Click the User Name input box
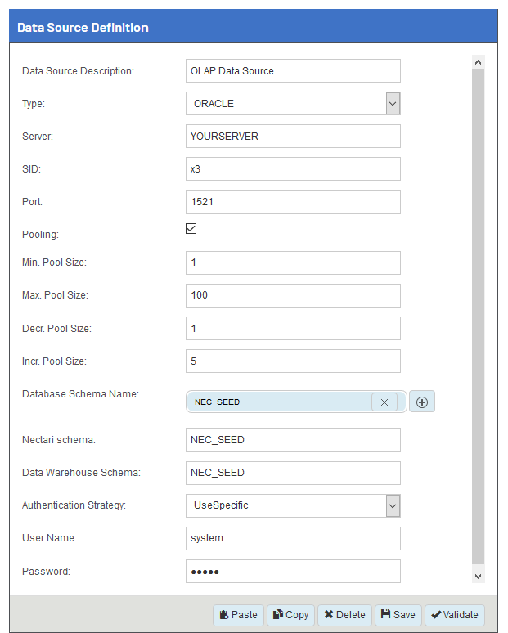Viewport: 508px width, 633px height. [x=293, y=538]
